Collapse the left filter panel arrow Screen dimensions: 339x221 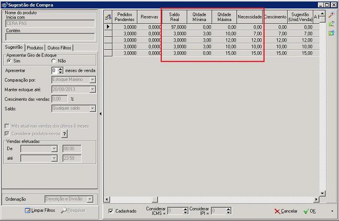click(101, 114)
